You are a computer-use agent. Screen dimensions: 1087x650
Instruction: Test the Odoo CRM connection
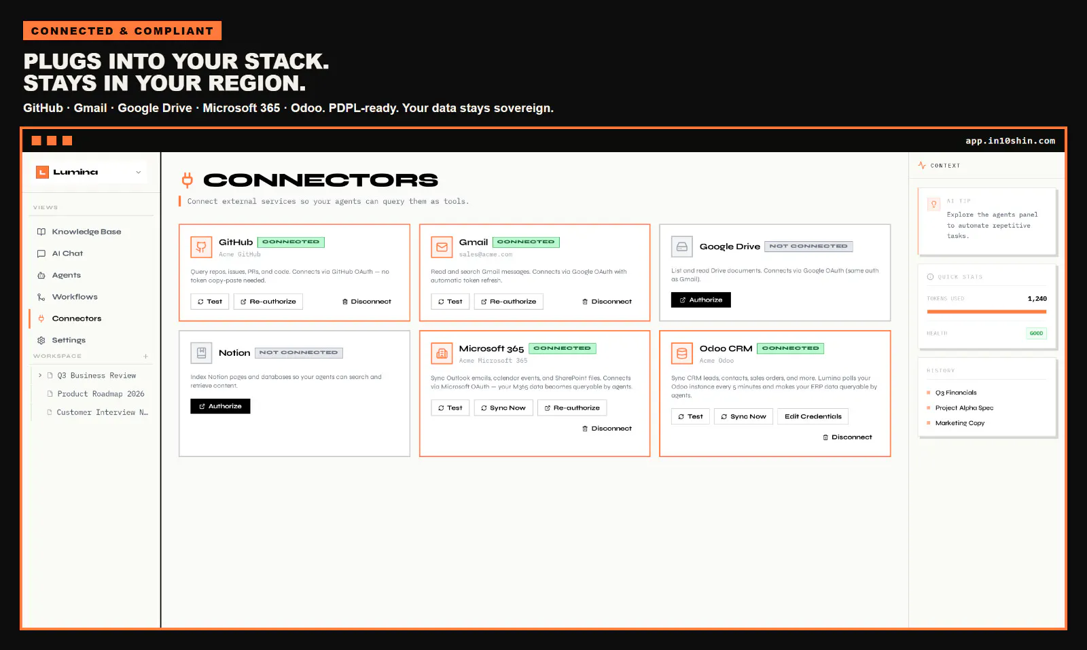click(x=691, y=416)
